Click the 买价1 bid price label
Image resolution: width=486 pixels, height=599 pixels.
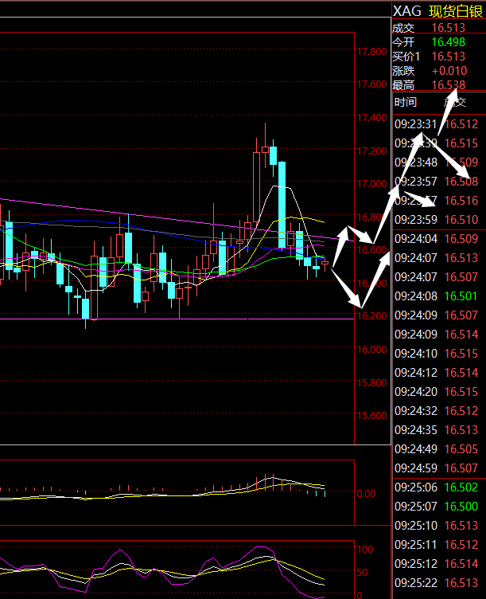click(406, 57)
